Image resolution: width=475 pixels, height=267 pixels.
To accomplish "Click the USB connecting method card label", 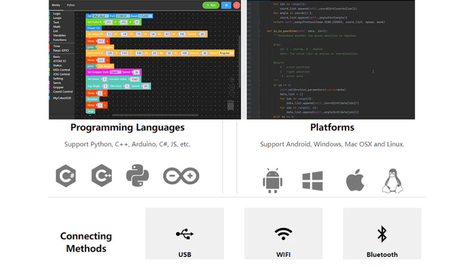I will [185, 255].
